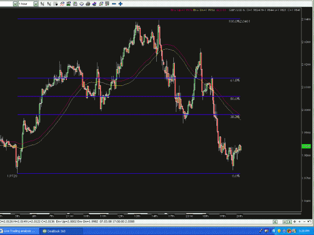Click the save template disk icon
This screenshot has width=314, height=235.
[x=75, y=4]
